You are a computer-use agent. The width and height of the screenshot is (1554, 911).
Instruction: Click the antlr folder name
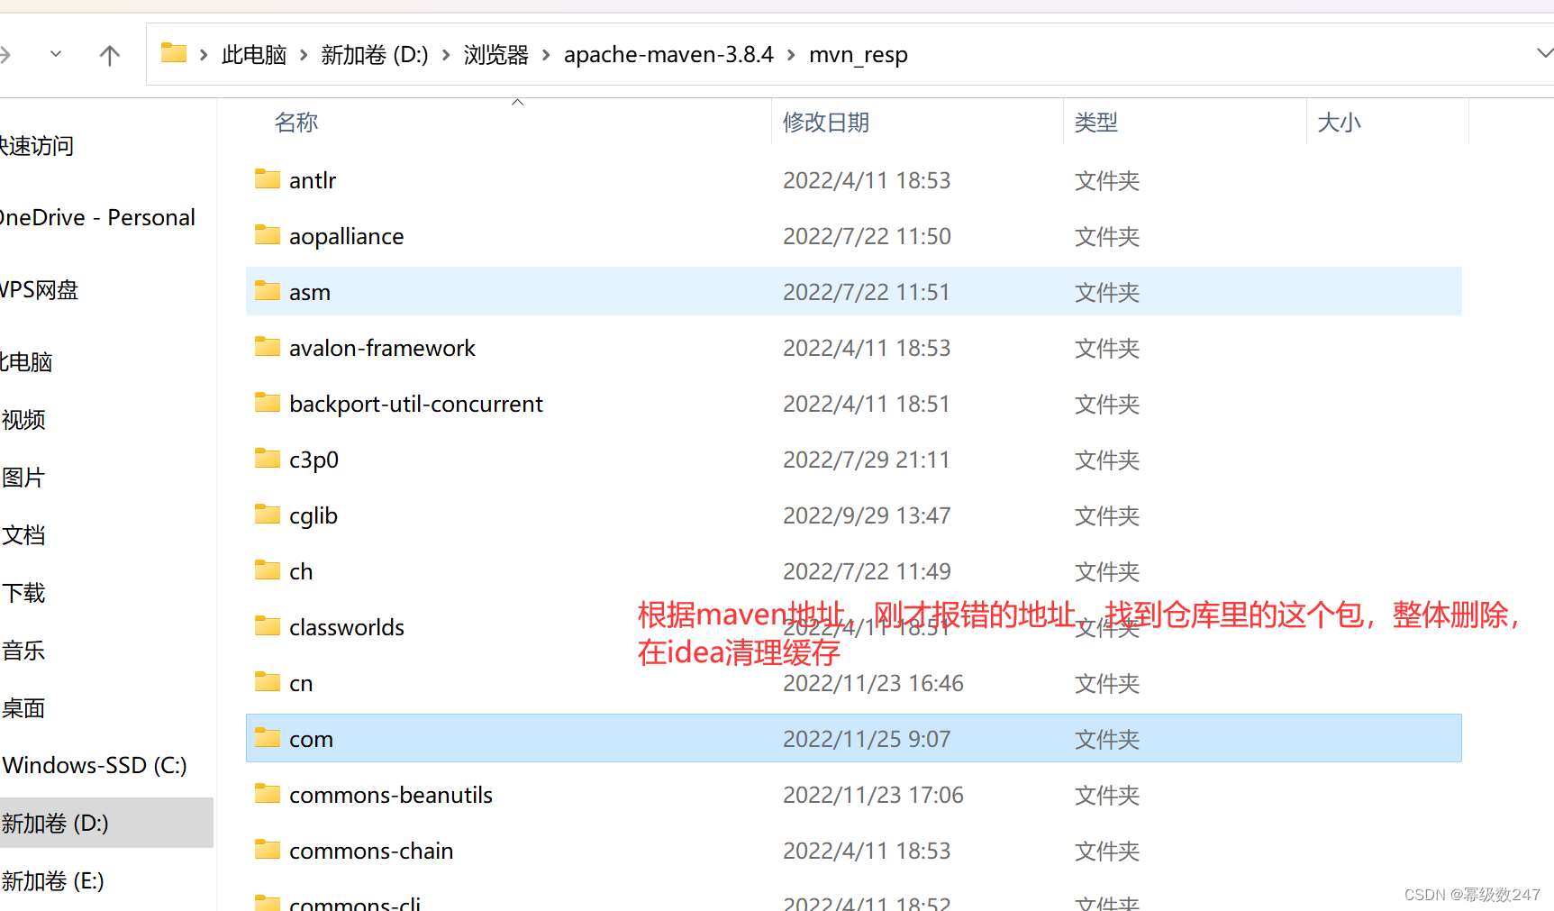pyautogui.click(x=313, y=180)
